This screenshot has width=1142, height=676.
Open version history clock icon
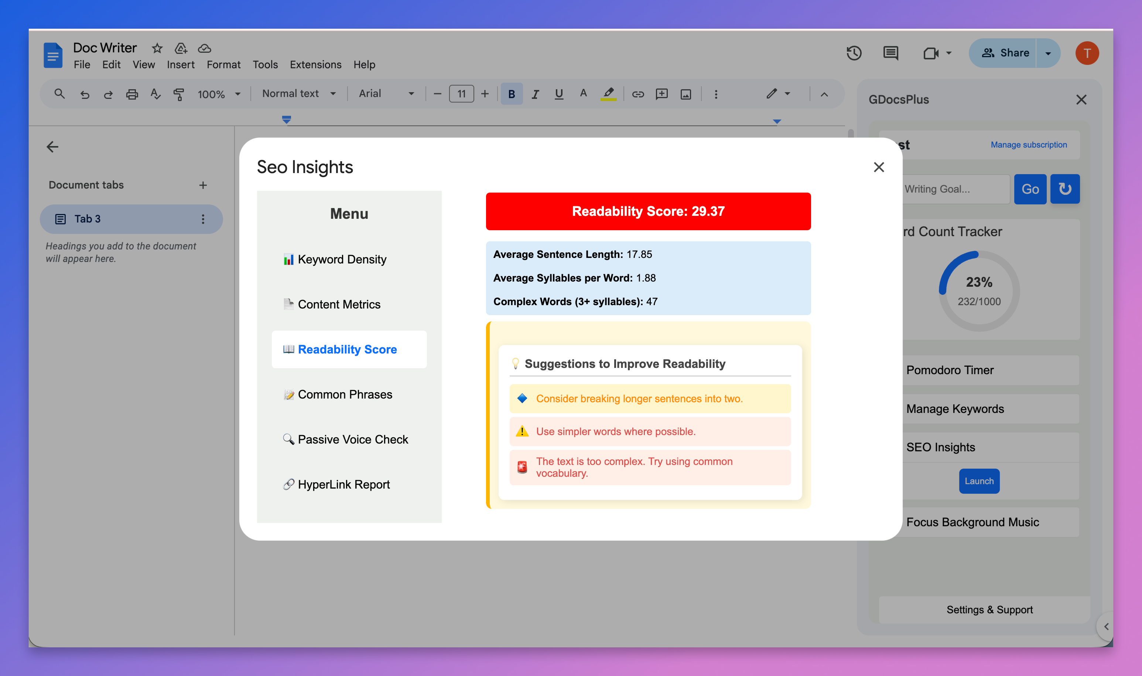coord(854,53)
